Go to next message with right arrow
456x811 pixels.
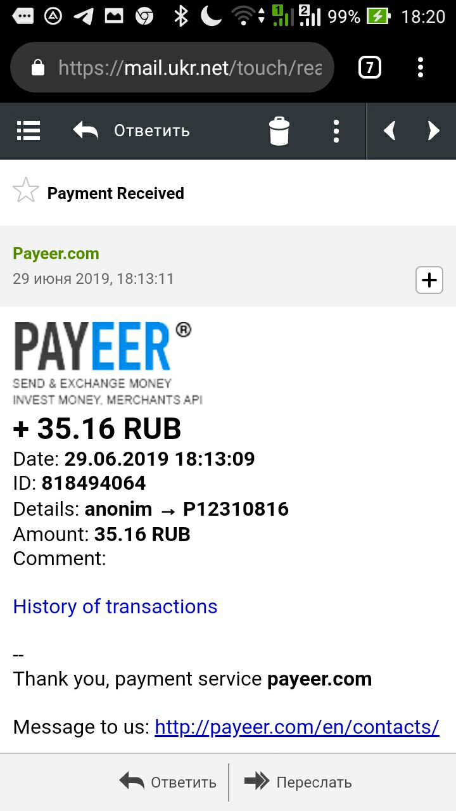pos(433,131)
